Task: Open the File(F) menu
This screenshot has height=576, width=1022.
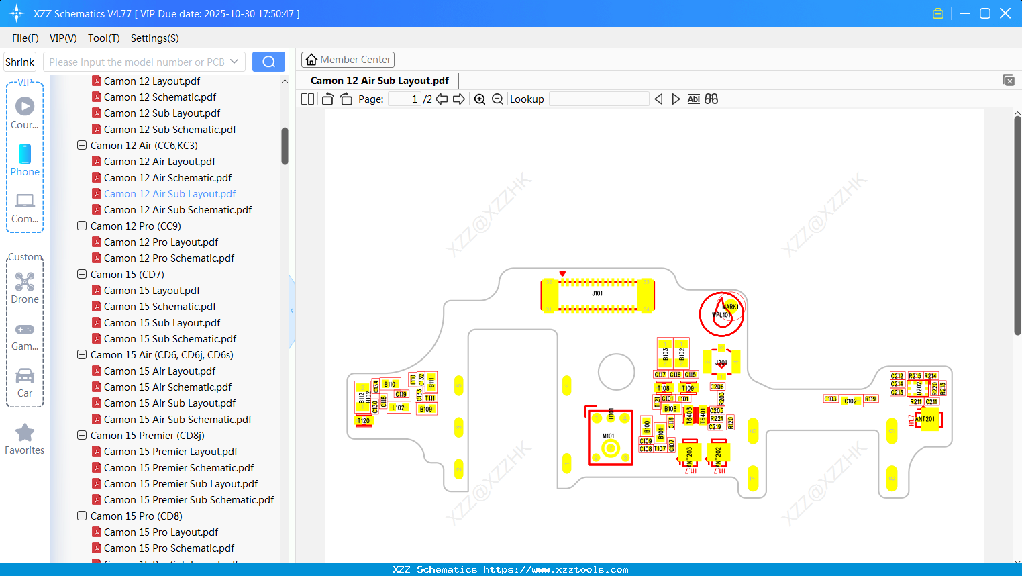Action: (x=25, y=38)
